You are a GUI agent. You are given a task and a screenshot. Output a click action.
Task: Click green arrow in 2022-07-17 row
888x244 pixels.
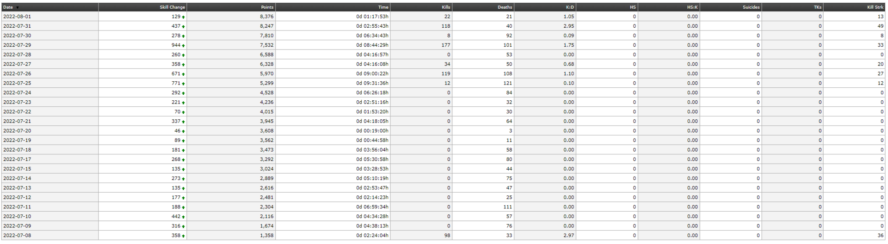pyautogui.click(x=183, y=160)
